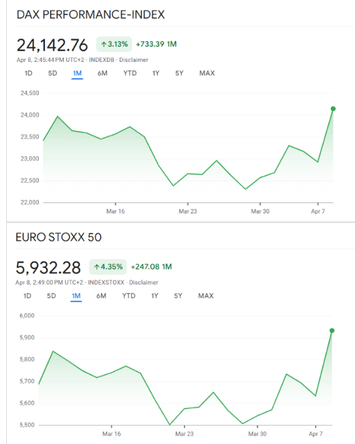Switch Euro Stoxx 50 to 5D
Screen dimensions: 355x444
(x=51, y=296)
